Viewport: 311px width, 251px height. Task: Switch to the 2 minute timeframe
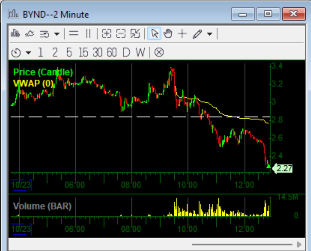click(55, 52)
